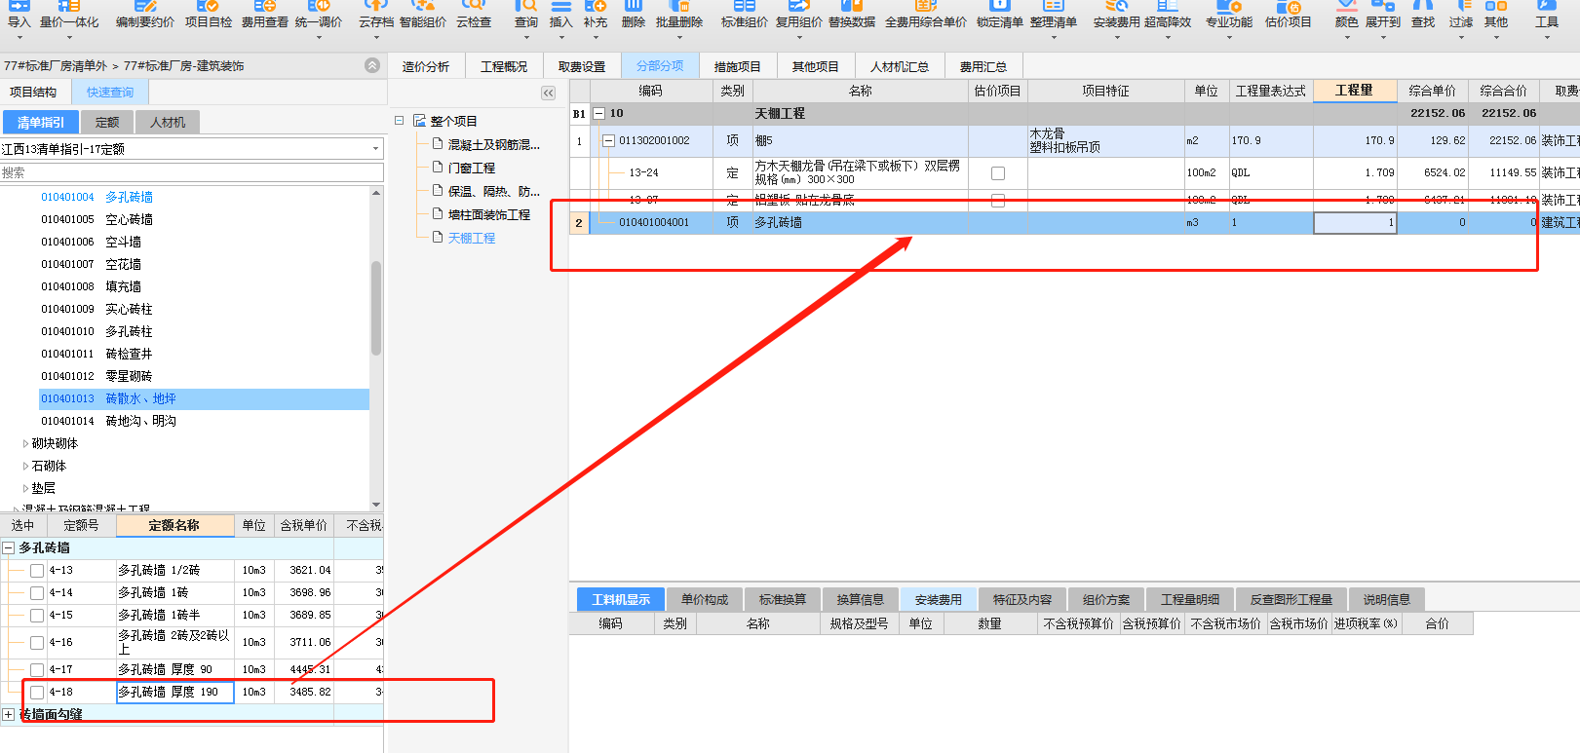This screenshot has height=753, width=1580.
Task: Click the 工程量 cell of 多孔砖墙 row
Action: point(1355,223)
